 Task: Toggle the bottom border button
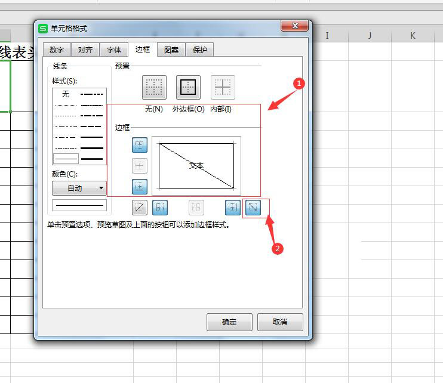click(139, 186)
